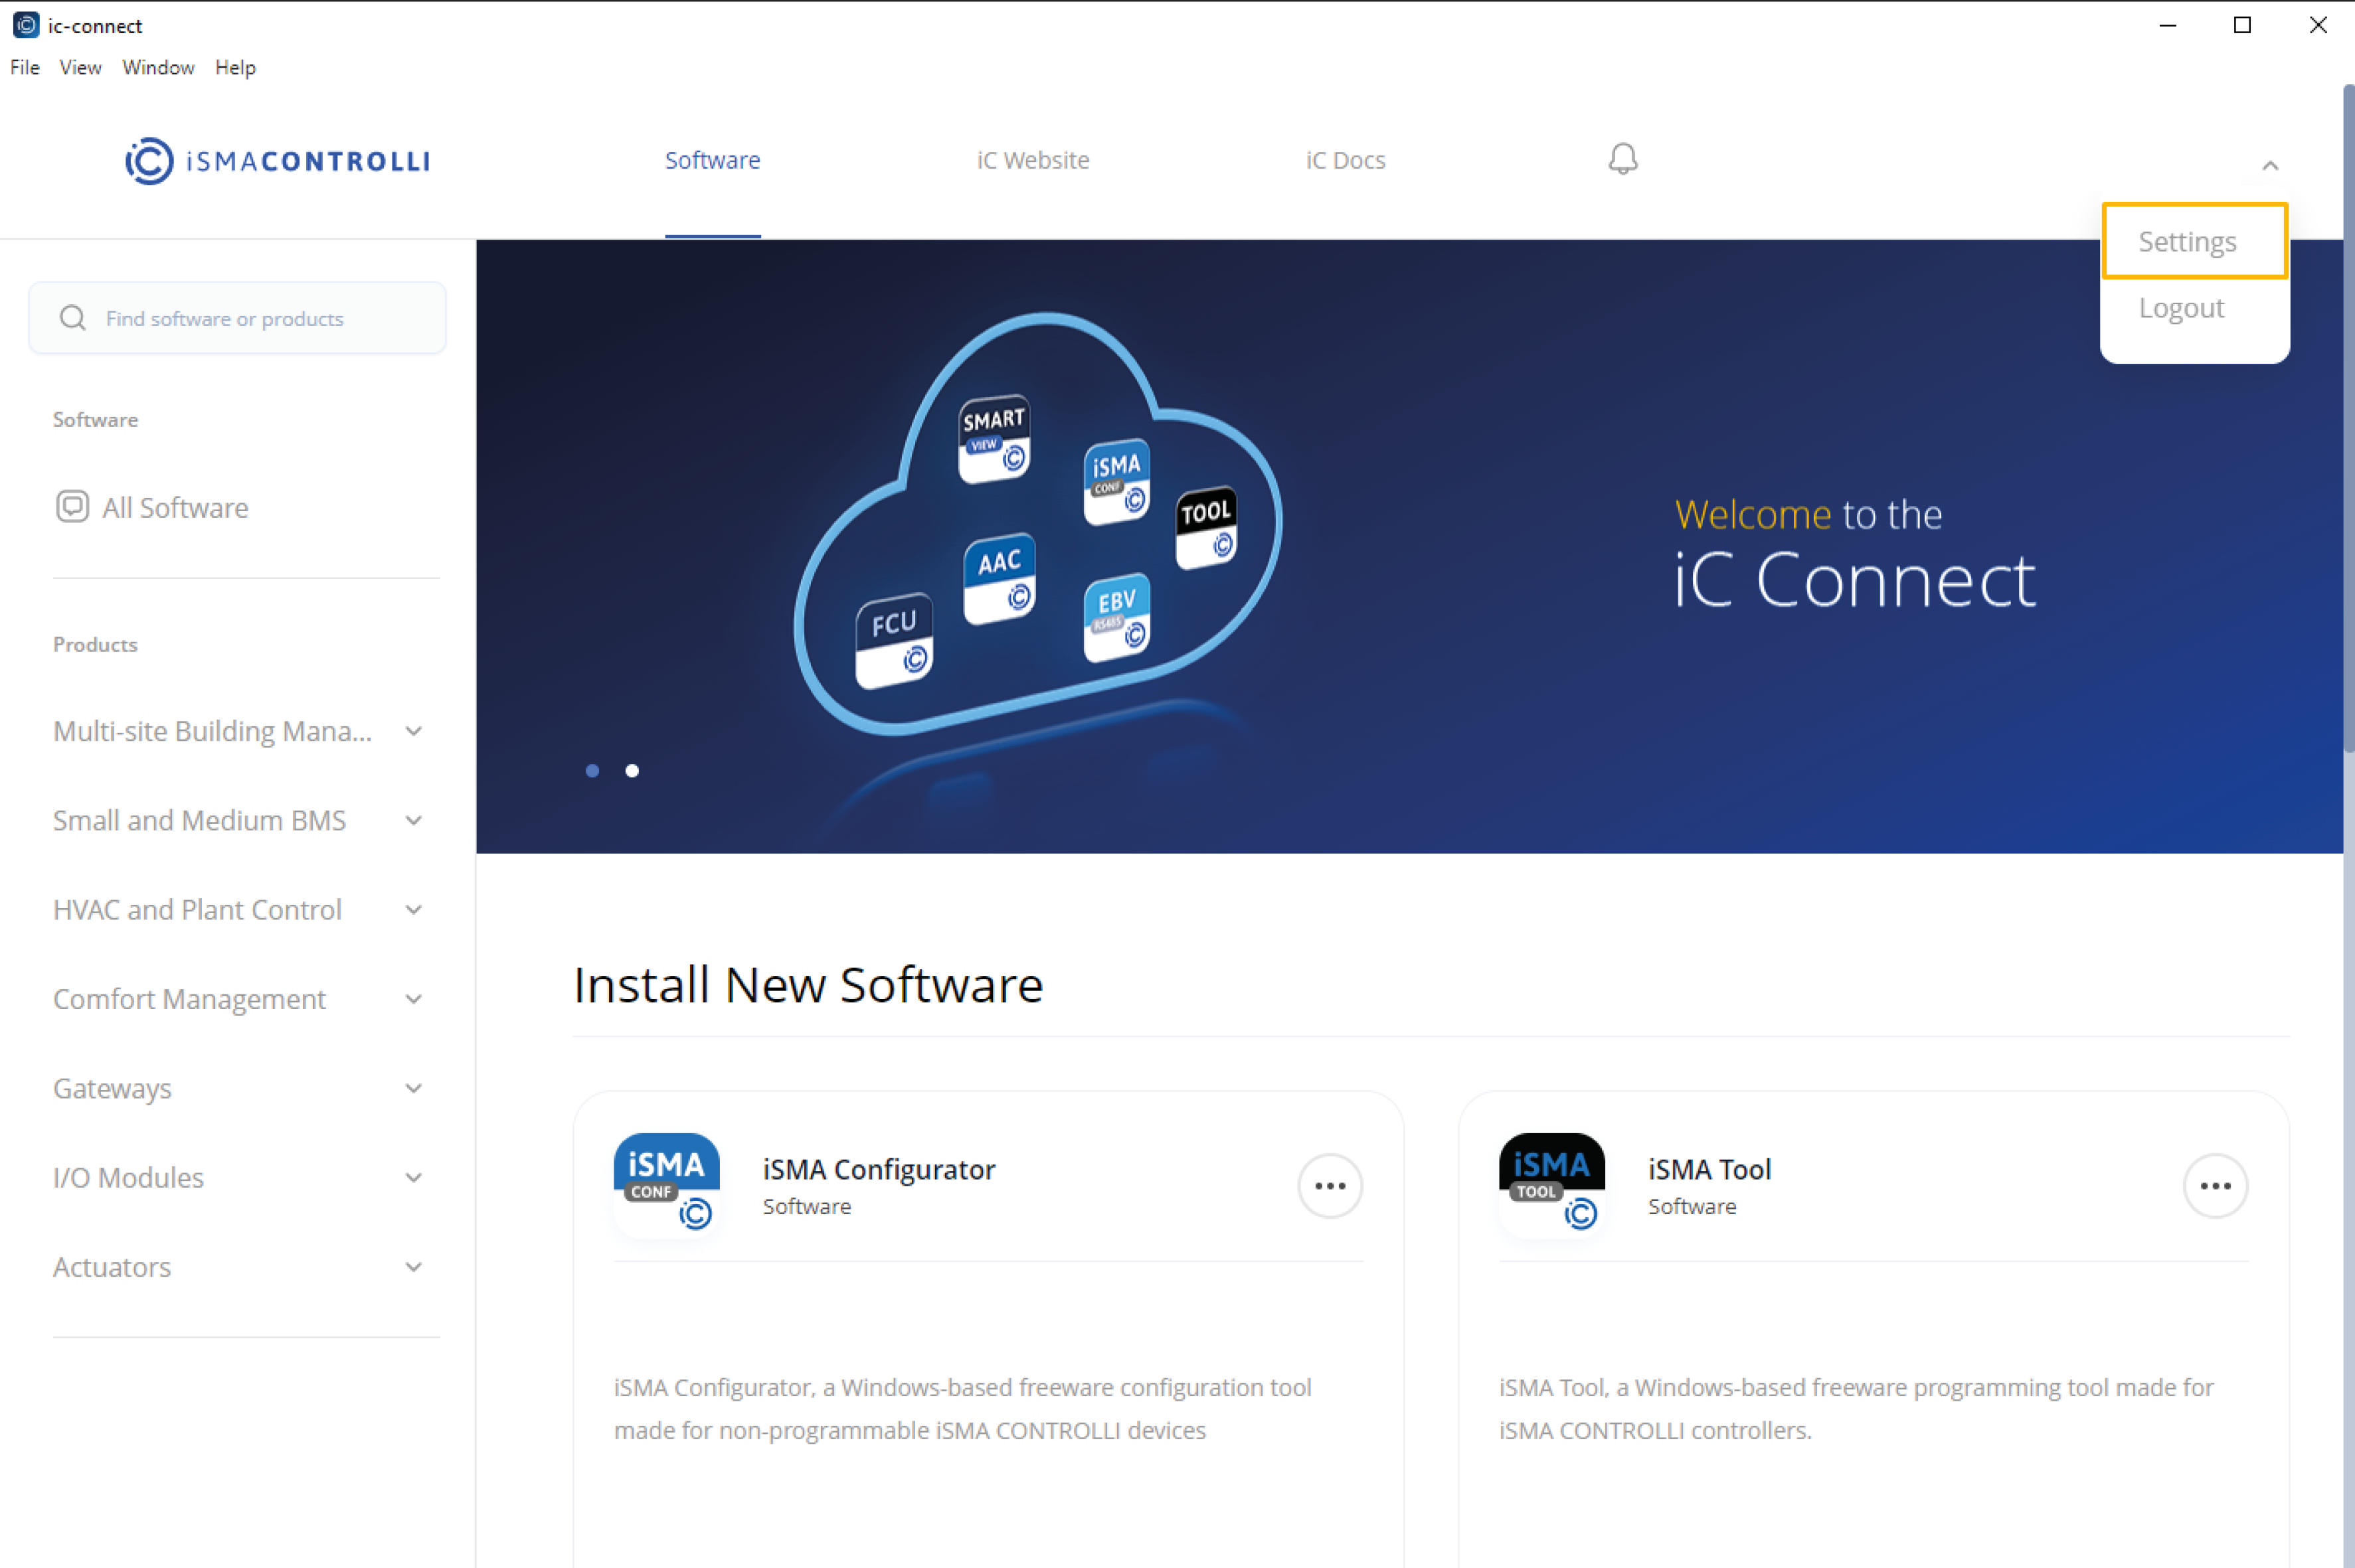Click iSMA Tool title
Image resolution: width=2355 pixels, height=1568 pixels.
[1709, 1169]
